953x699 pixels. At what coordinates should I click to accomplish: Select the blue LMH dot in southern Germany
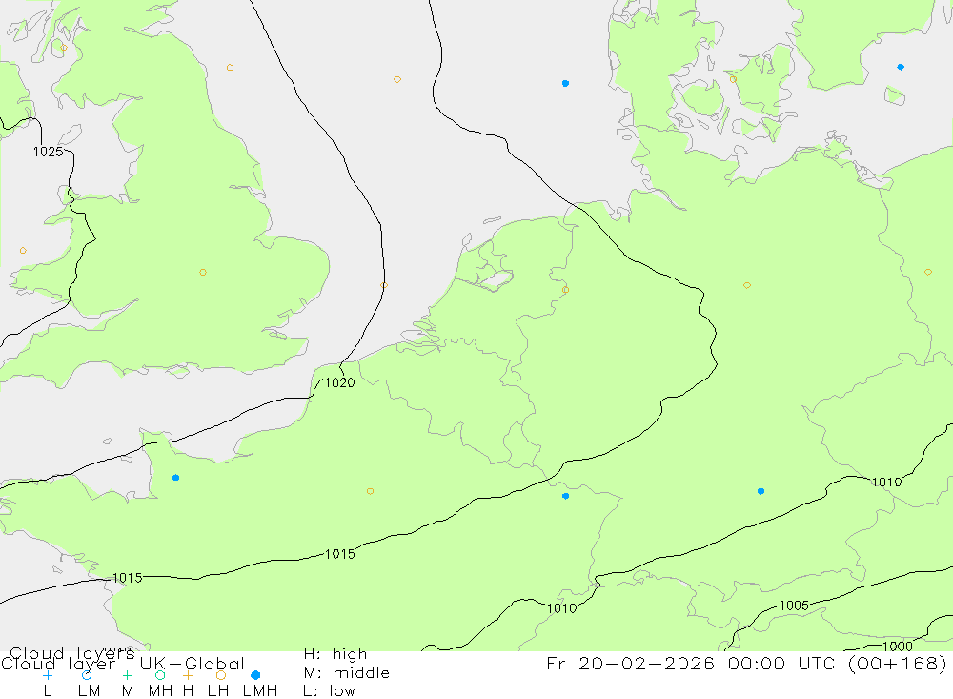click(760, 491)
